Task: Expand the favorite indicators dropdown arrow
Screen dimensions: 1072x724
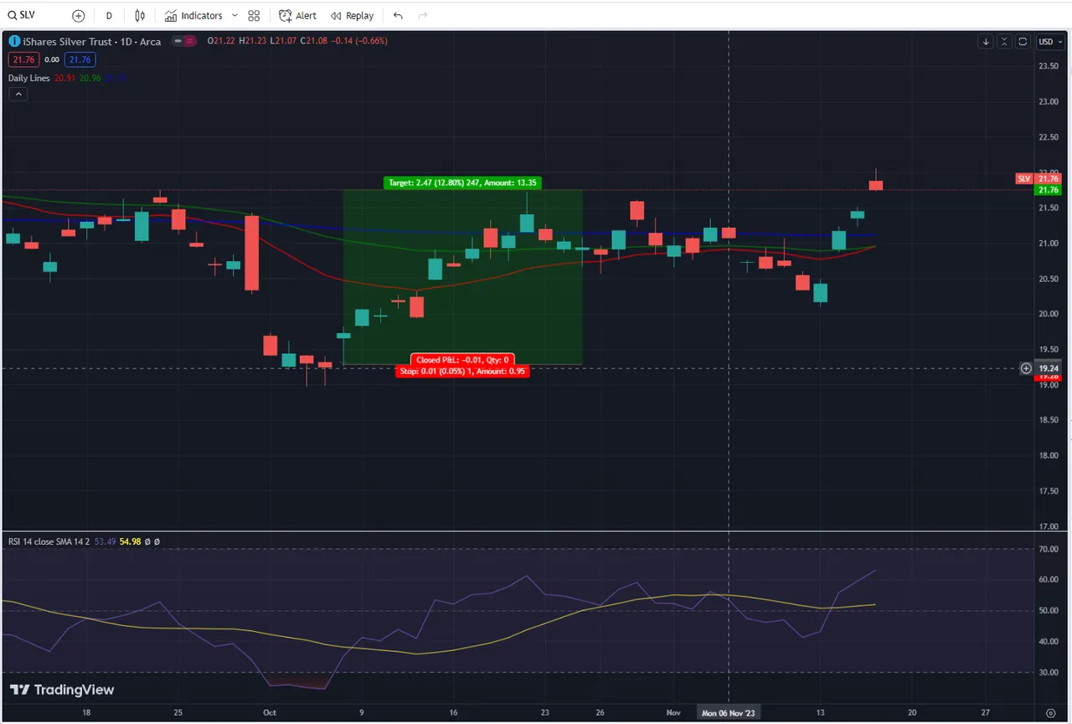Action: click(x=234, y=15)
